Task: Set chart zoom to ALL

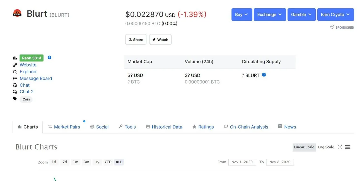Action: (x=119, y=162)
